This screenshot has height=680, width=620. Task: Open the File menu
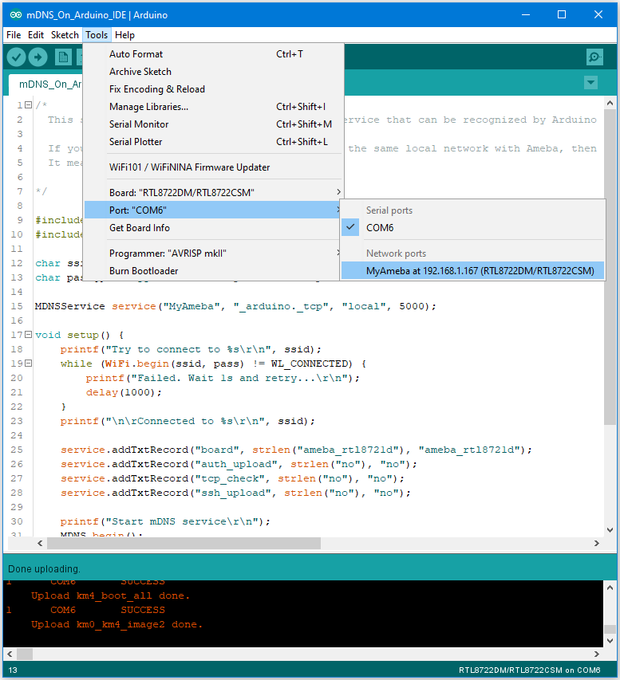[x=14, y=35]
